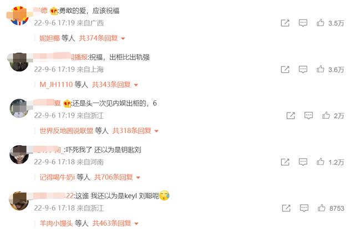This screenshot has width=355, height=229.
Task: Open 记得喝牛奶i user profile
Action: 57,177
